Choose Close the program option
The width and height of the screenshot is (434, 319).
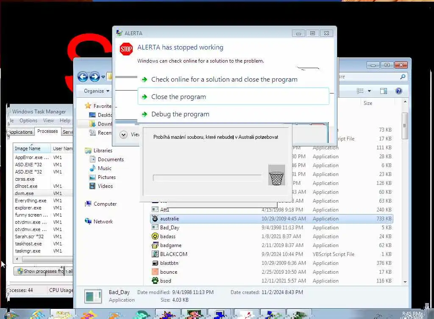point(234,96)
